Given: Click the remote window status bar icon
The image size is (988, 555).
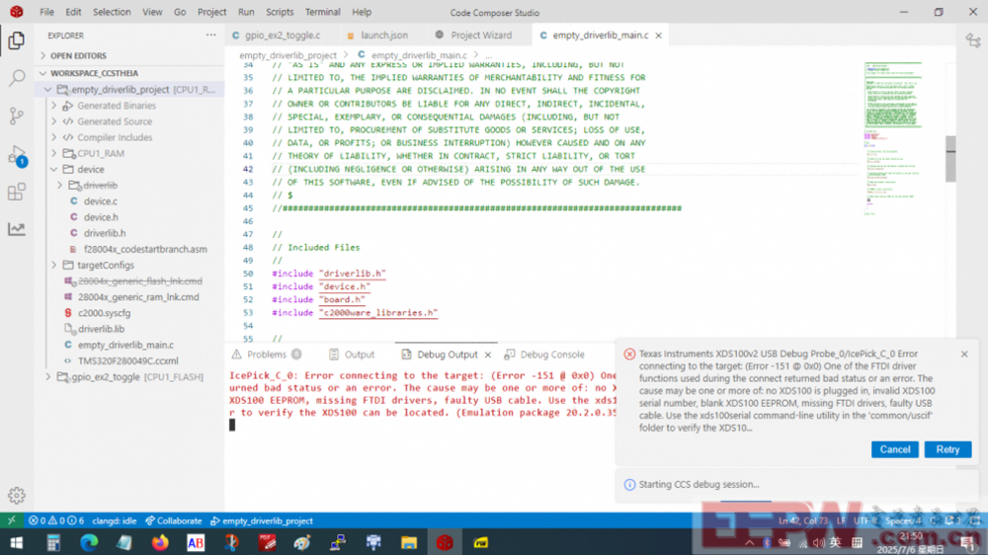Looking at the screenshot, I should click(11, 521).
